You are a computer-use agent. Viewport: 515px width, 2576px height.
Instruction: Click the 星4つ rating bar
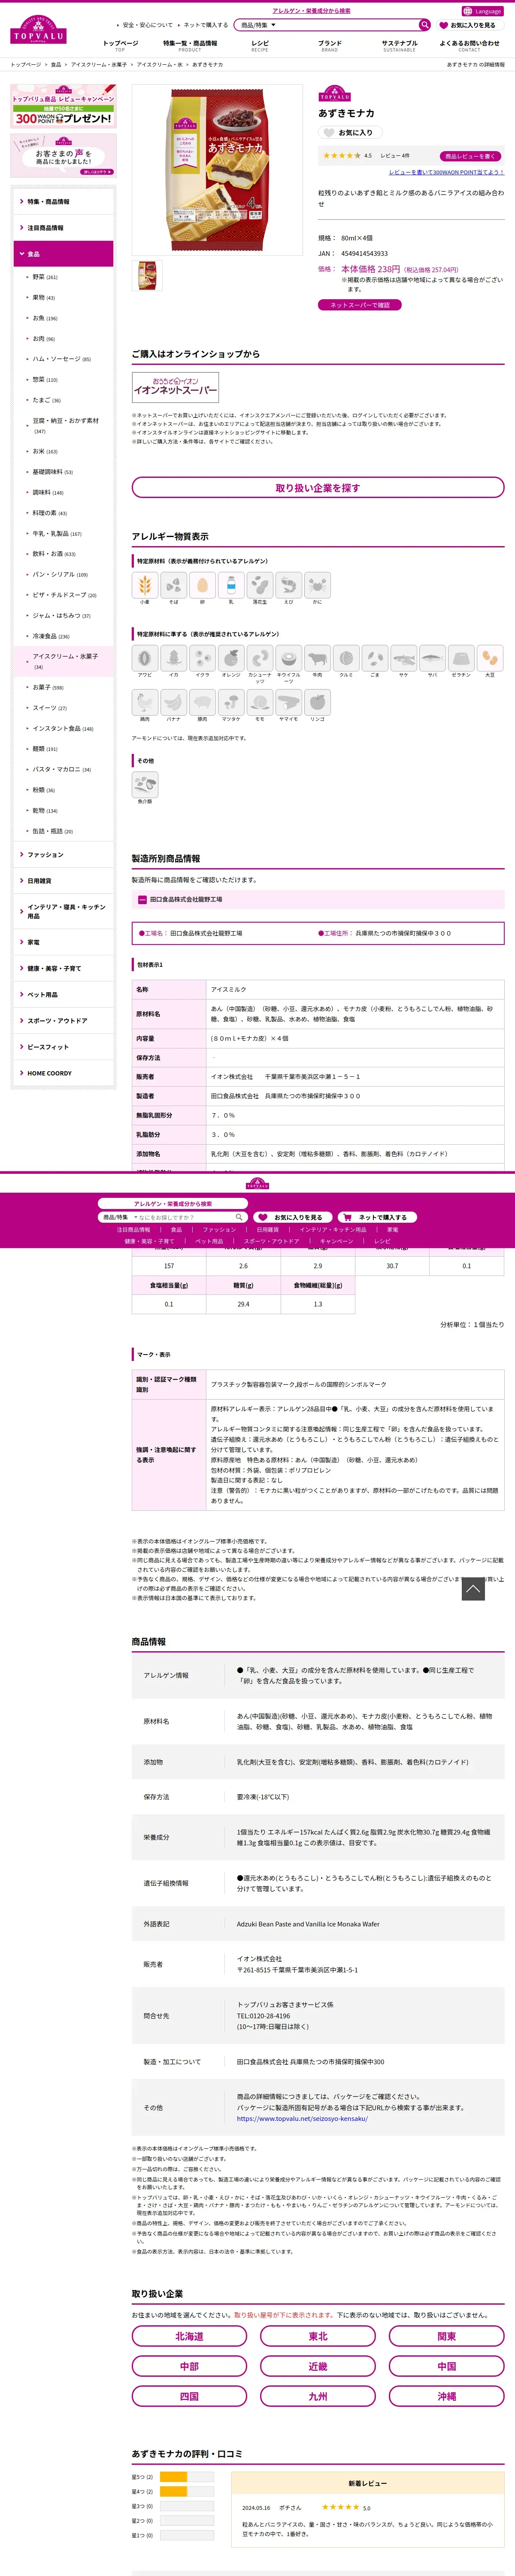click(187, 2491)
